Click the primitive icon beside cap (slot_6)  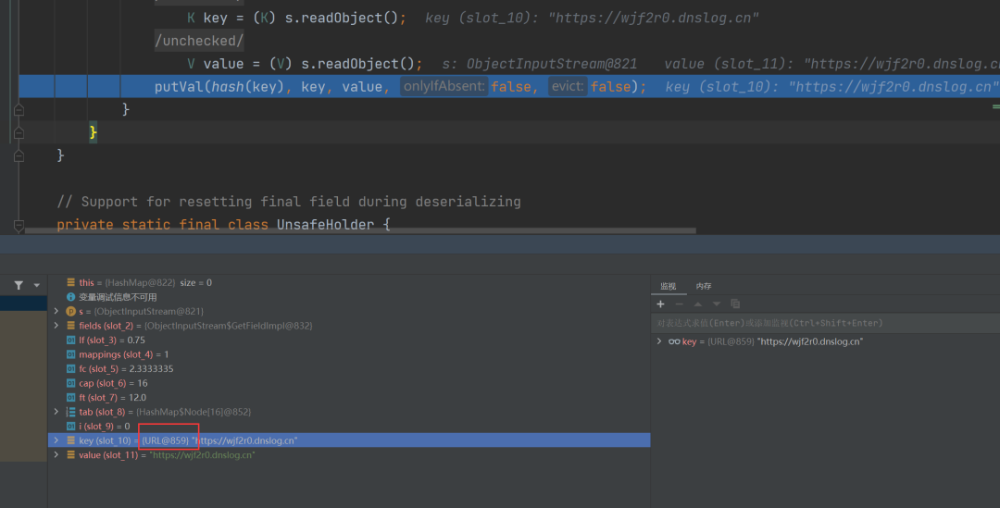click(x=70, y=383)
